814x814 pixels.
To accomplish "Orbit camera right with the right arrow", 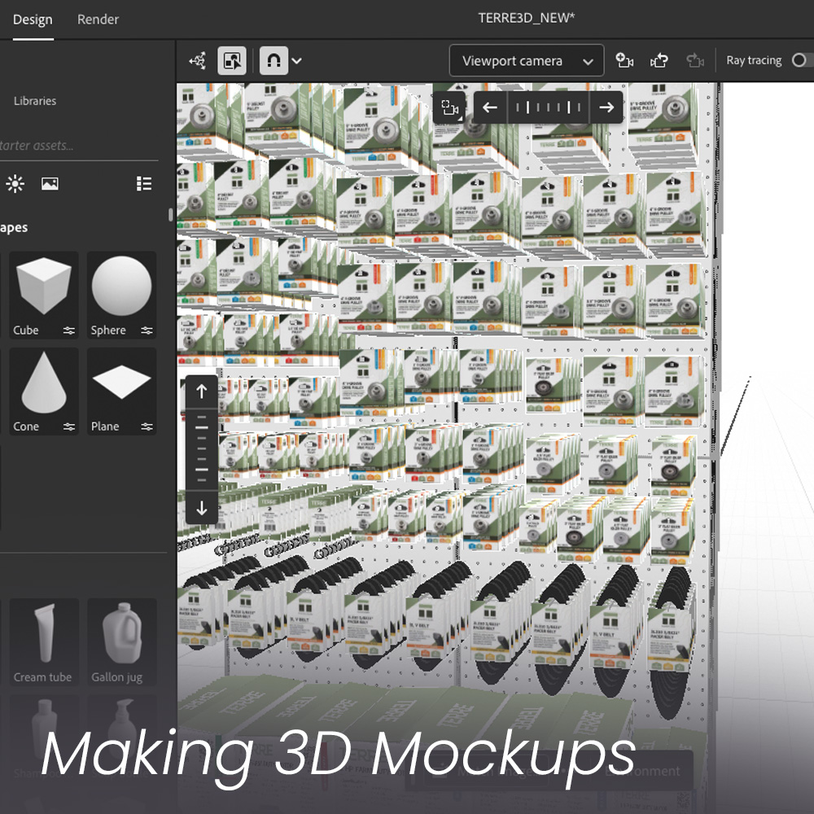I will 606,107.
